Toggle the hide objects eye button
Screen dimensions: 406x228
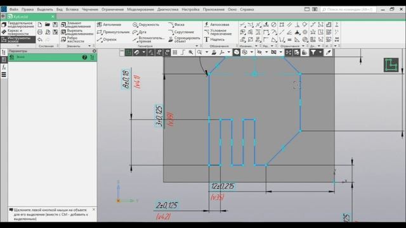tap(259, 53)
